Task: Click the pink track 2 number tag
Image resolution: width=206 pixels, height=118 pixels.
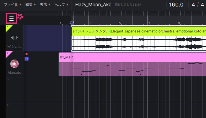Action: [x=8, y=53]
